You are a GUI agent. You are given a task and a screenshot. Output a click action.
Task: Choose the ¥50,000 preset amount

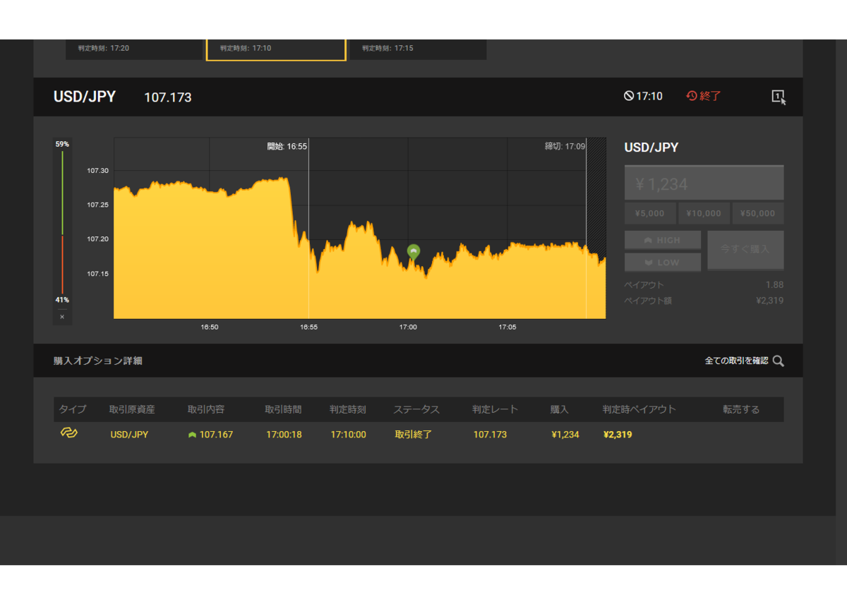click(758, 213)
